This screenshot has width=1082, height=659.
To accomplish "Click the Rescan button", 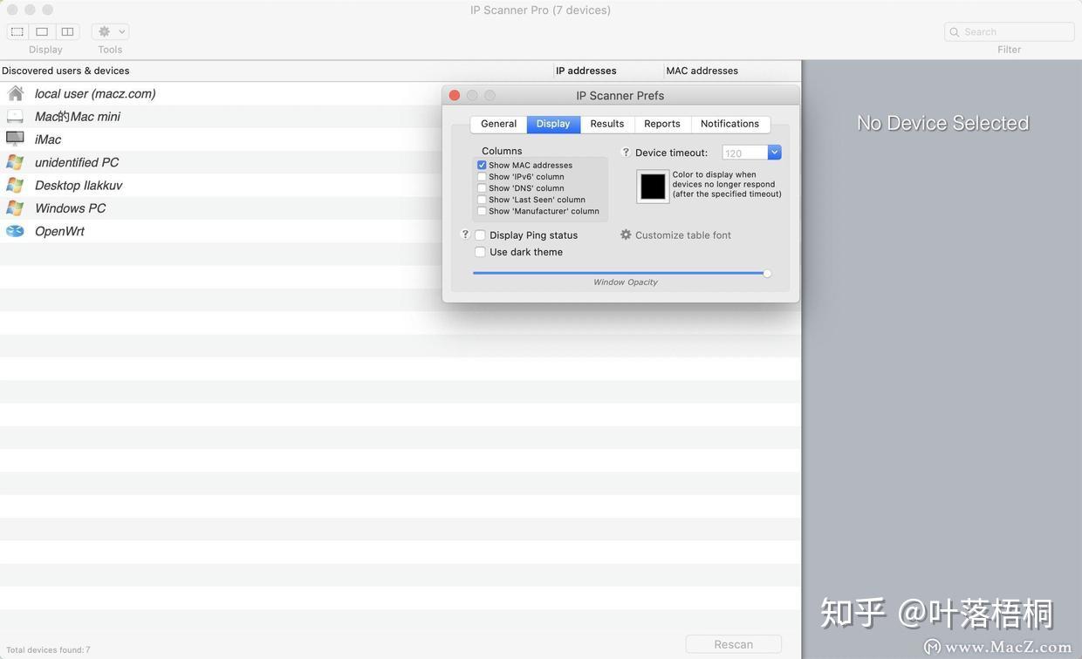I will (733, 642).
